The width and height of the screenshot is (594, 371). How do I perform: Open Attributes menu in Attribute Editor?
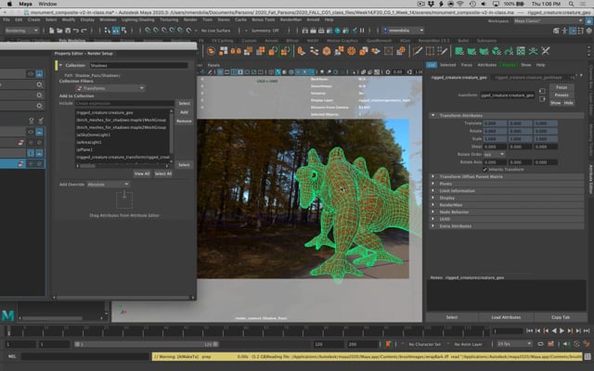pos(486,65)
